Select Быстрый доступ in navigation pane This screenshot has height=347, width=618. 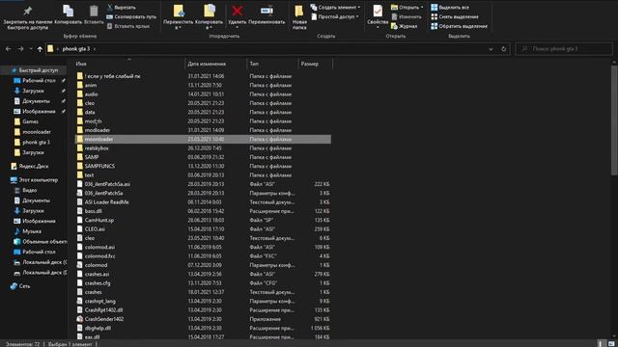35,70
